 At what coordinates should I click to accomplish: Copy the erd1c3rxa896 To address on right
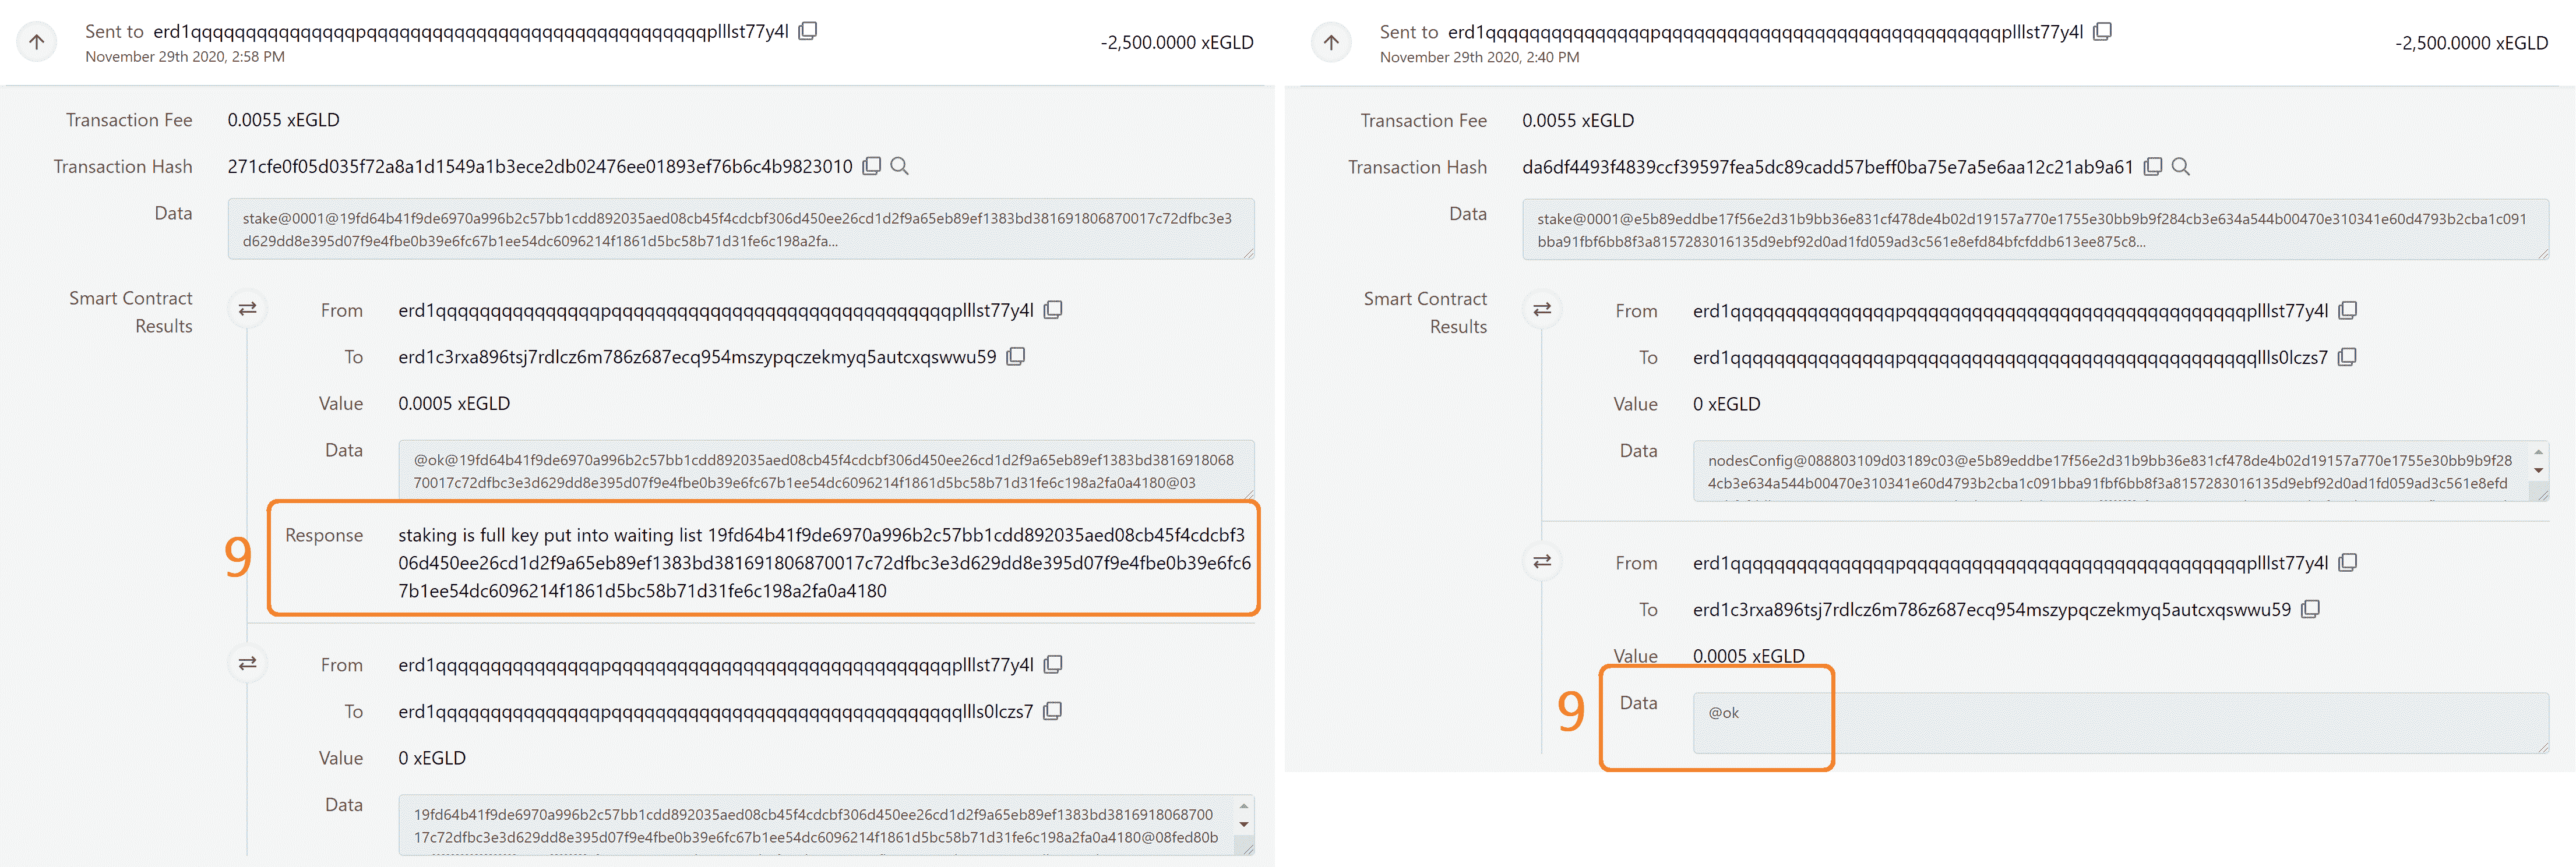[2310, 609]
